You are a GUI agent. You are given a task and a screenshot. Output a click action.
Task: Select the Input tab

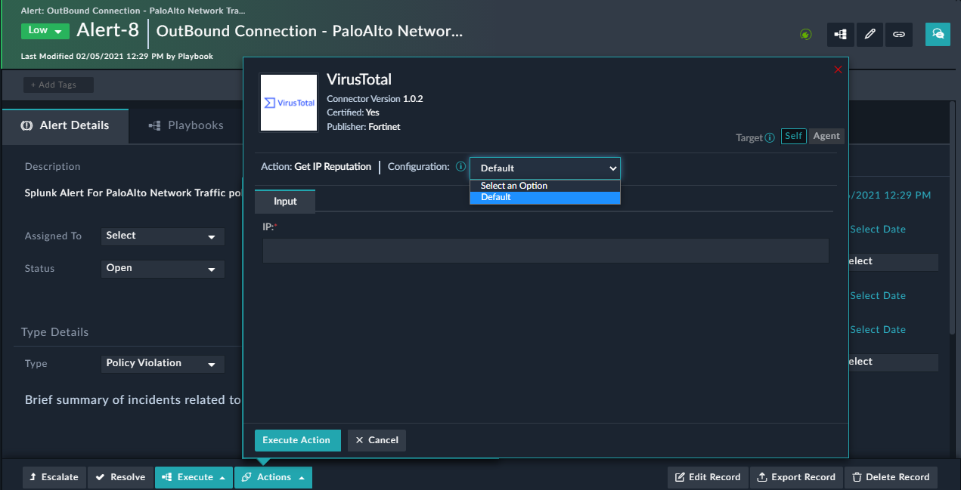pyautogui.click(x=284, y=201)
